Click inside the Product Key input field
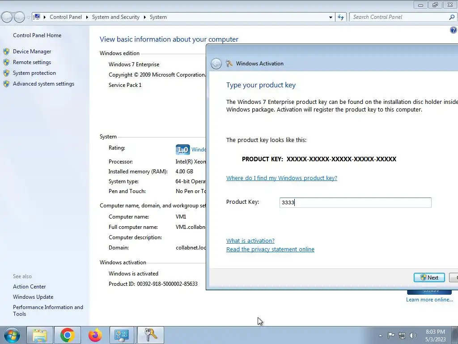Screen dimensions: 458x344 click(x=355, y=203)
